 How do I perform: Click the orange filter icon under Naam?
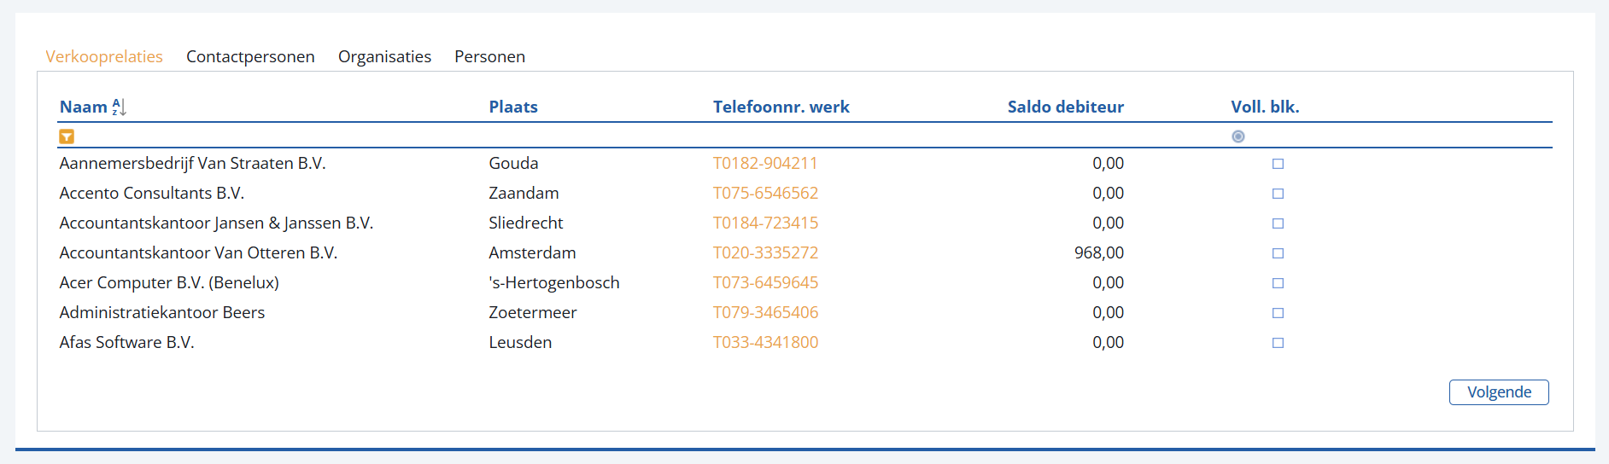pos(67,136)
